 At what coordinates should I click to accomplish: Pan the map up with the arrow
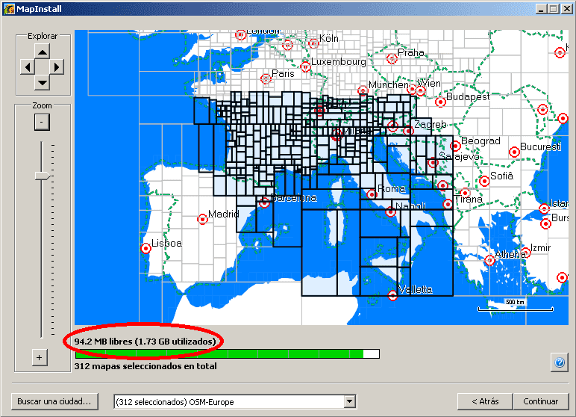43,52
